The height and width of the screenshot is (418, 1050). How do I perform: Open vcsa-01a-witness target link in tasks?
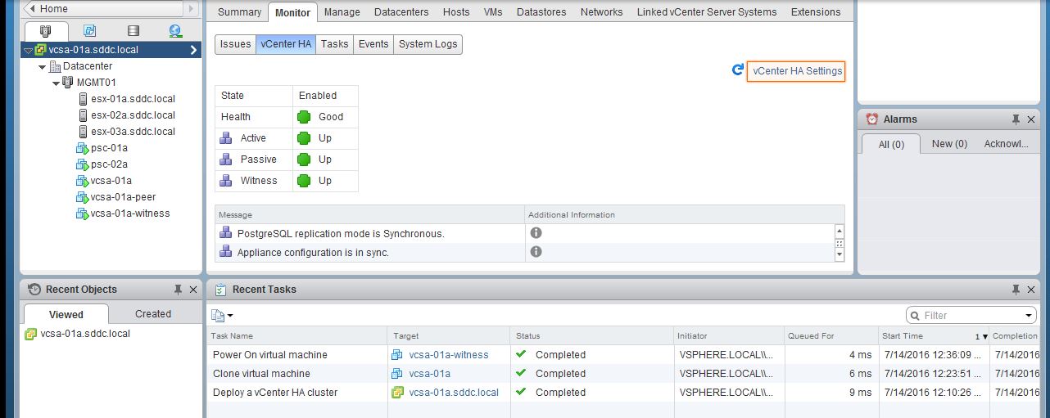pyautogui.click(x=449, y=355)
